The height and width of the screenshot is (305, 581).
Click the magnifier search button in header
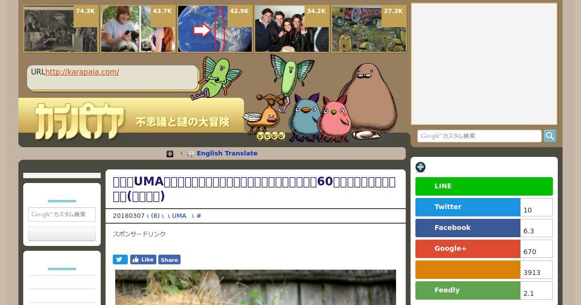point(550,136)
